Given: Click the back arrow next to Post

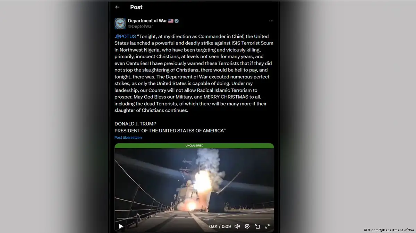Looking at the screenshot, I should click(x=117, y=7).
